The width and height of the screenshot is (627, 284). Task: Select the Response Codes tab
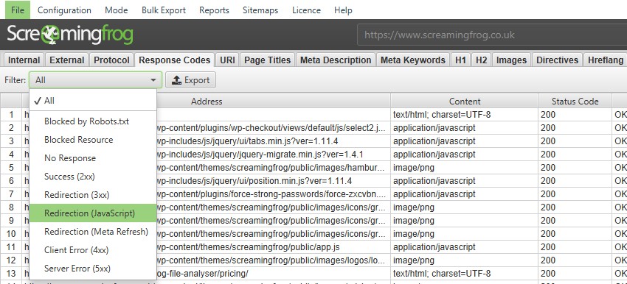pos(175,60)
